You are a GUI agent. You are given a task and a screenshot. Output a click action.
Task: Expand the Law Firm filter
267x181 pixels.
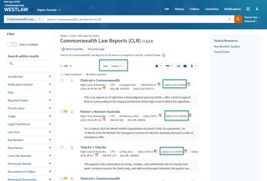[x=50, y=132]
